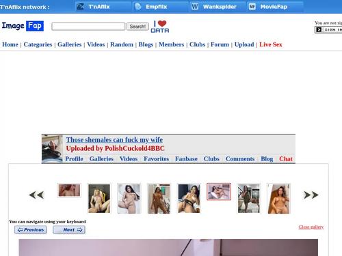Open the Categories menu item
342x256 pixels.
pos(38,44)
